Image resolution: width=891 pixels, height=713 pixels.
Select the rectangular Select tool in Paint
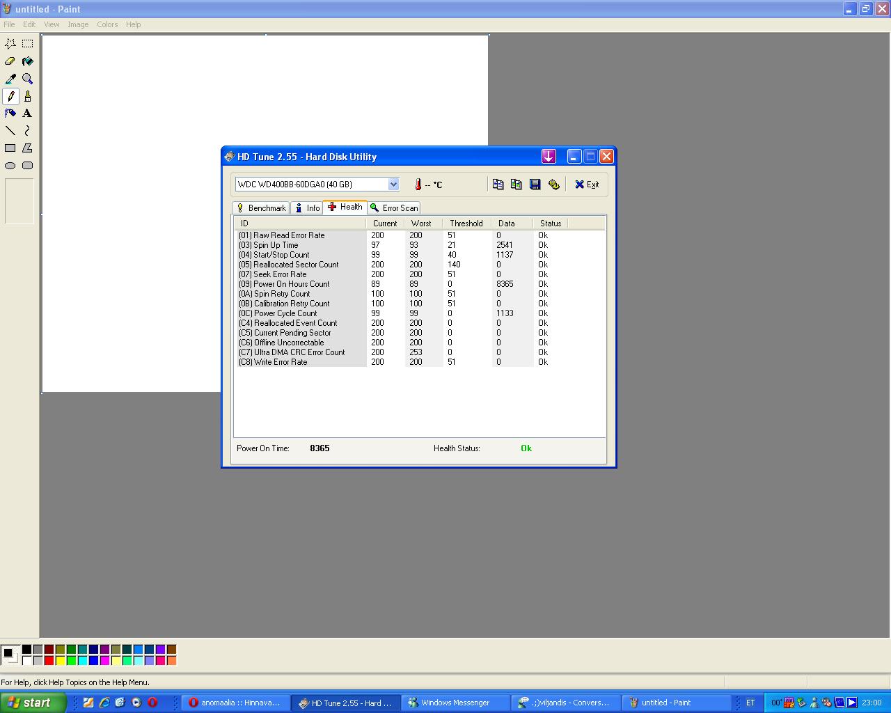[x=28, y=44]
